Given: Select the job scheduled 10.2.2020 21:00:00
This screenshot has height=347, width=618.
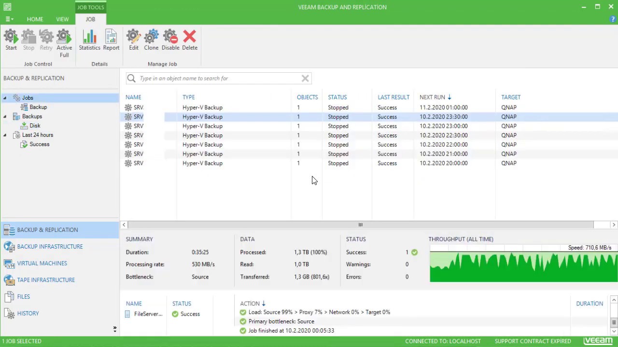Looking at the screenshot, I should tap(369, 154).
